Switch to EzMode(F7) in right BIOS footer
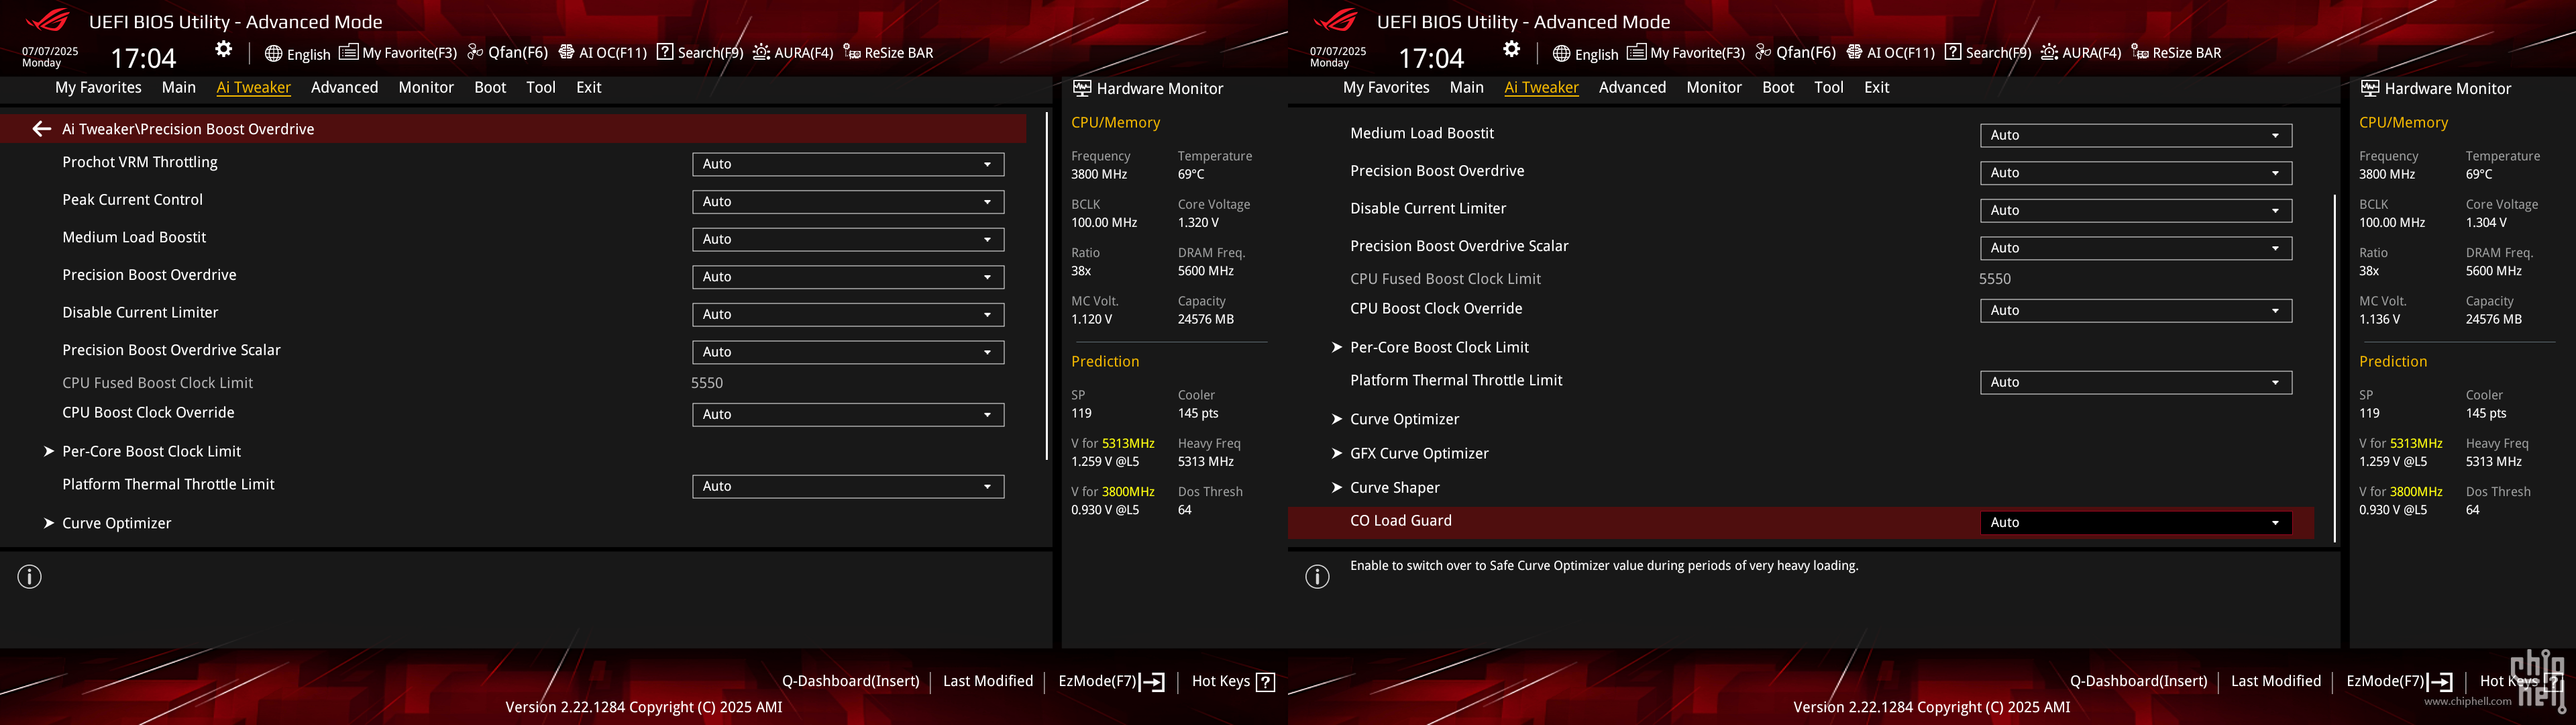The width and height of the screenshot is (2576, 725). coord(2399,681)
